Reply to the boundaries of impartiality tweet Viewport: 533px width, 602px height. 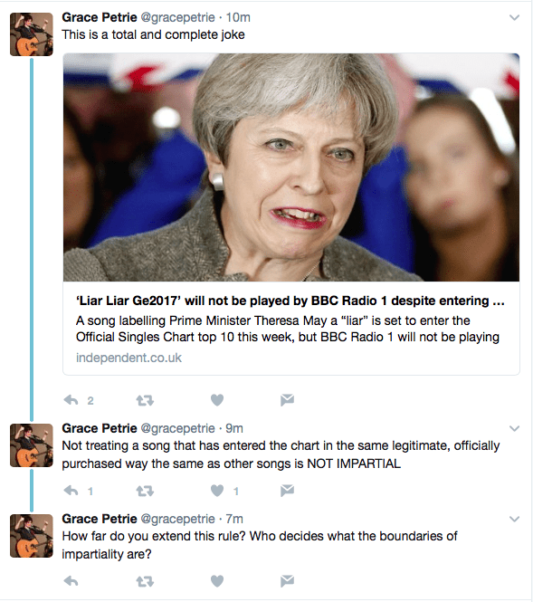[x=71, y=581]
